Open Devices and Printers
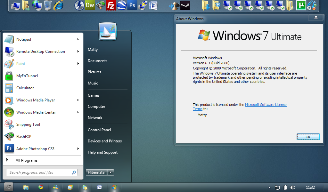 tap(105, 141)
